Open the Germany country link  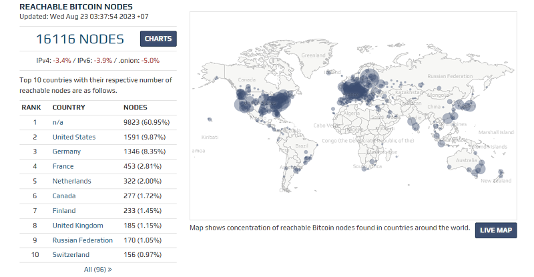point(66,152)
